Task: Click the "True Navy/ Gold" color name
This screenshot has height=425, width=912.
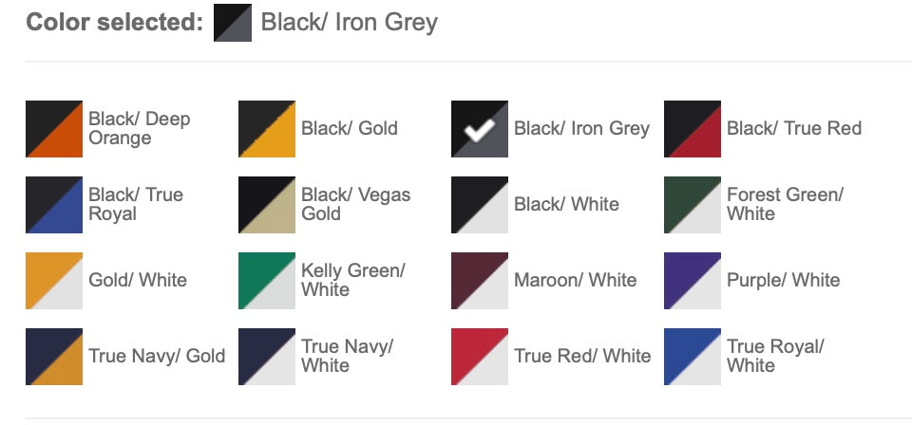Action: tap(157, 357)
